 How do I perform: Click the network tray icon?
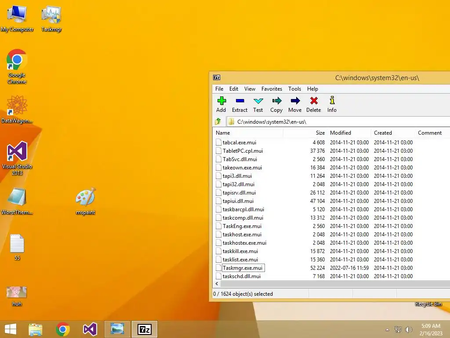tap(398, 329)
